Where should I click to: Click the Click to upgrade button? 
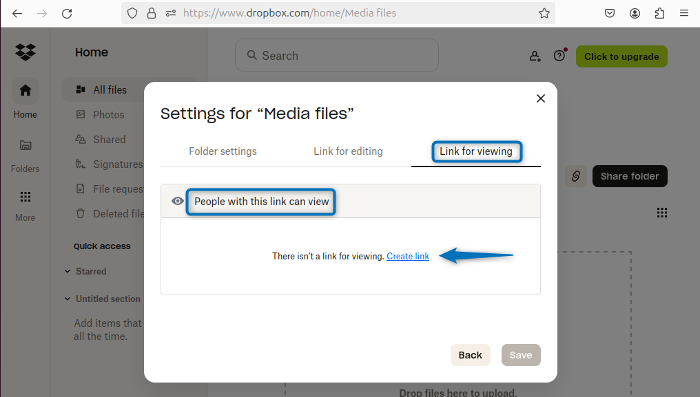621,56
